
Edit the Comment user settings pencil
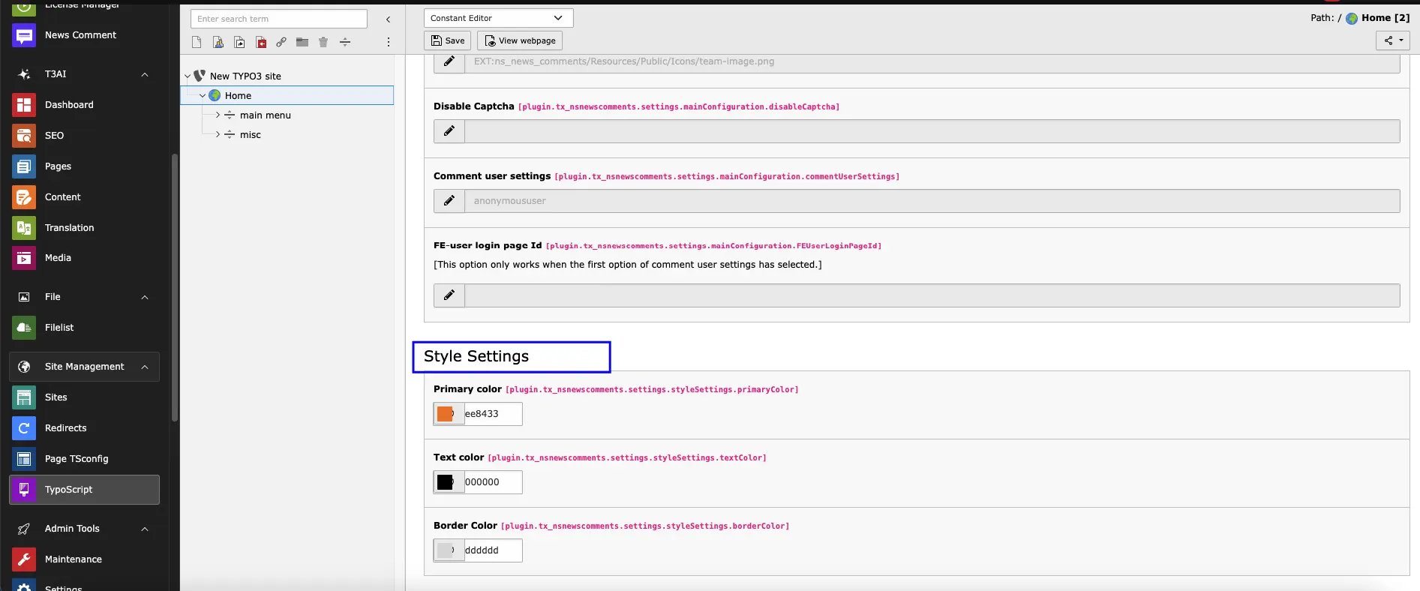point(449,201)
